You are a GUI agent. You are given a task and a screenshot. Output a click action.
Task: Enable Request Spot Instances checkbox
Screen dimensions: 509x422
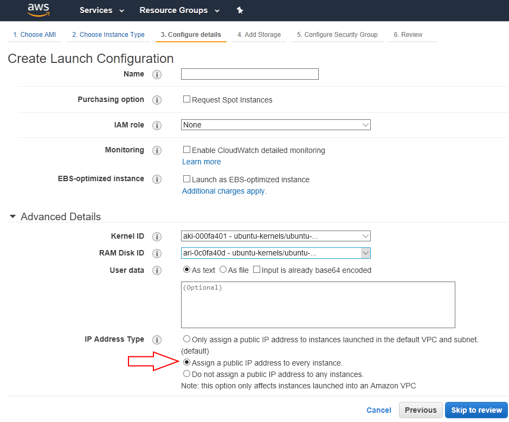click(186, 99)
